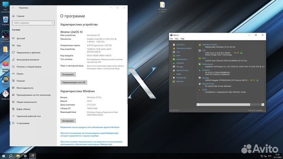
Task: Open Yandex desktop shortcut
Action: click(6, 95)
